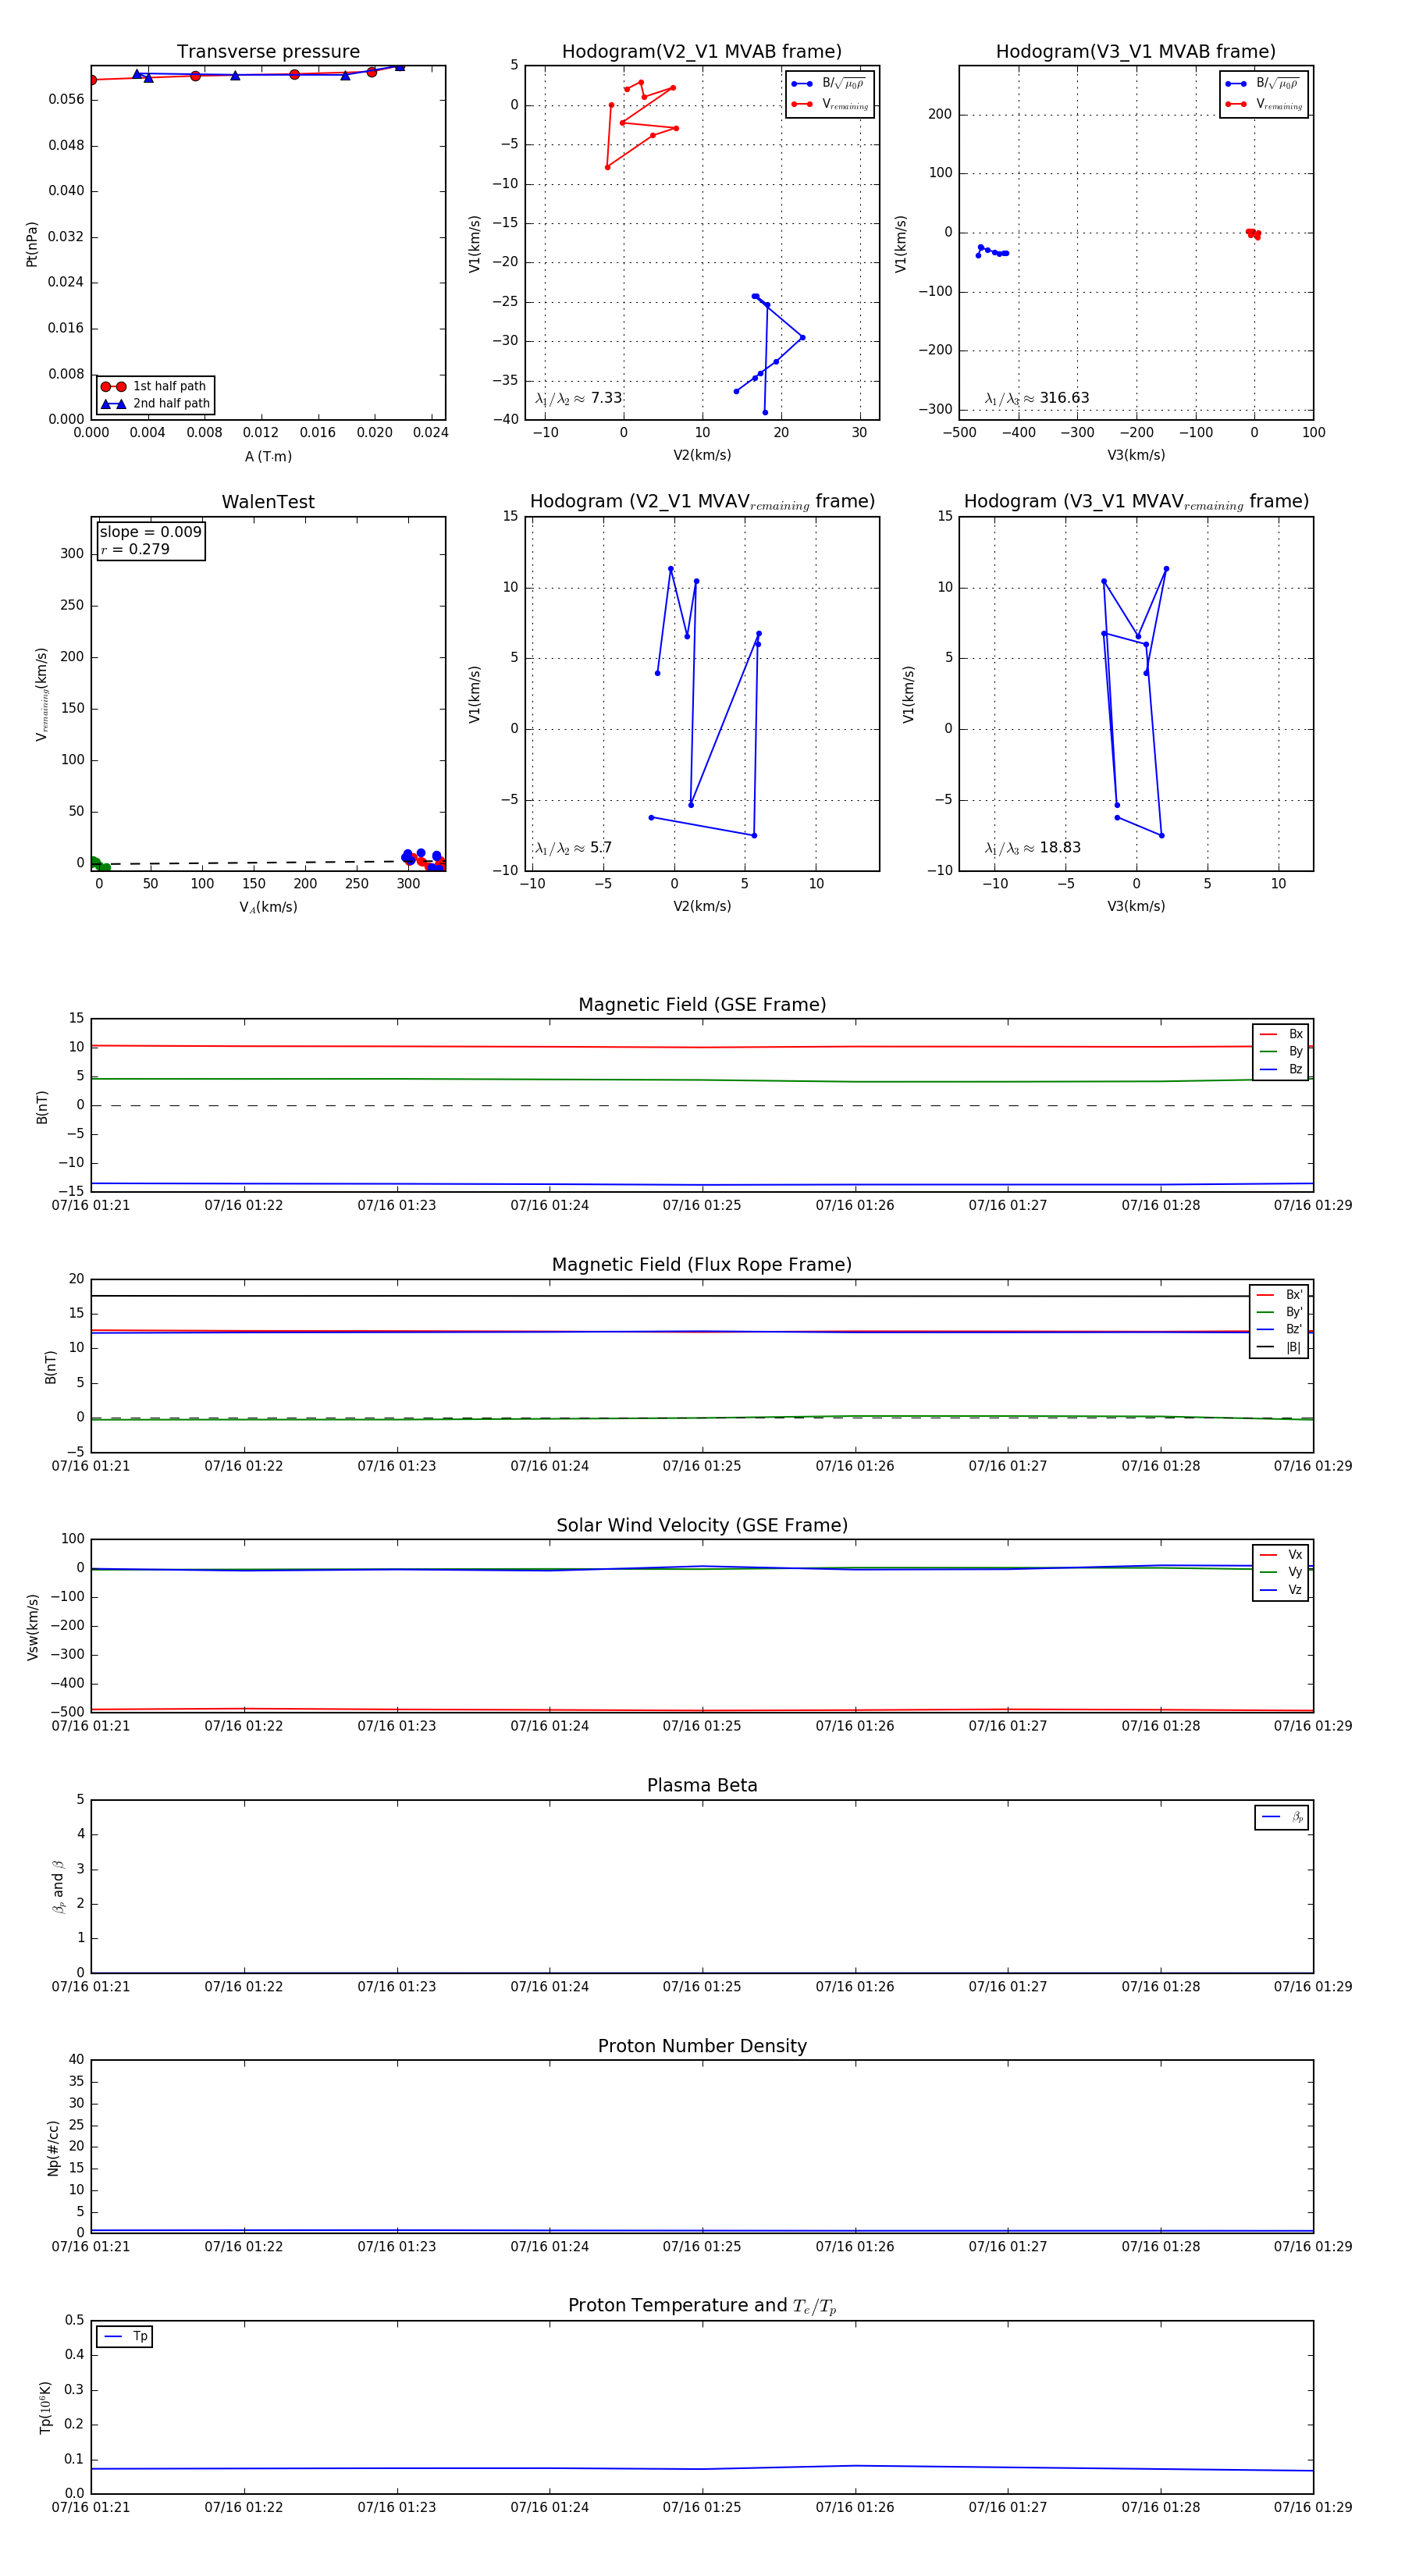Click the Tp legend entry
This screenshot has height=2576, width=1405.
(x=125, y=2336)
